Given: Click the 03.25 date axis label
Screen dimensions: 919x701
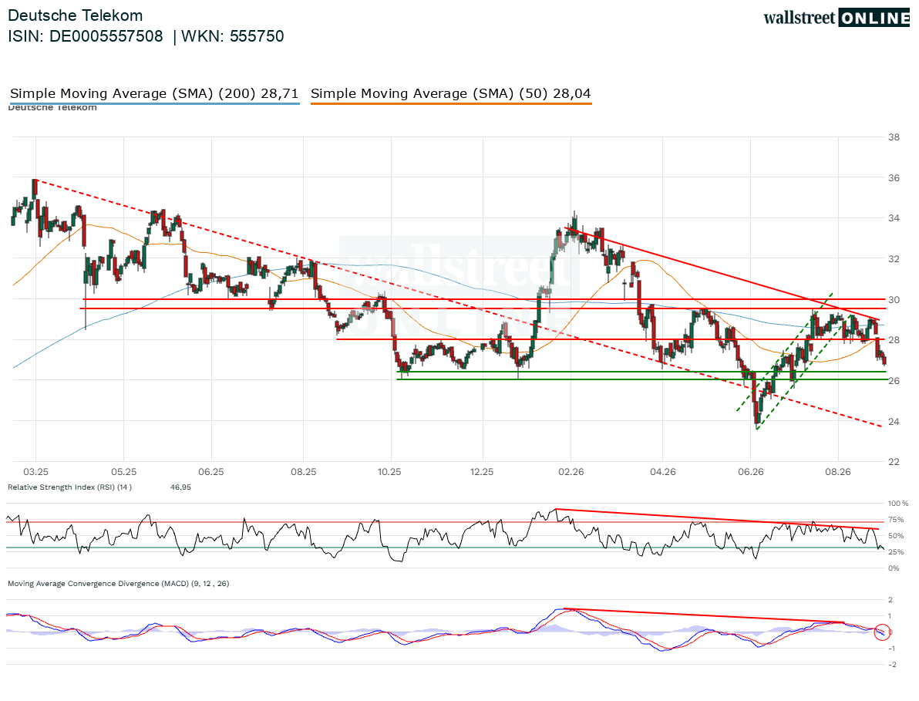Looking at the screenshot, I should coord(35,472).
